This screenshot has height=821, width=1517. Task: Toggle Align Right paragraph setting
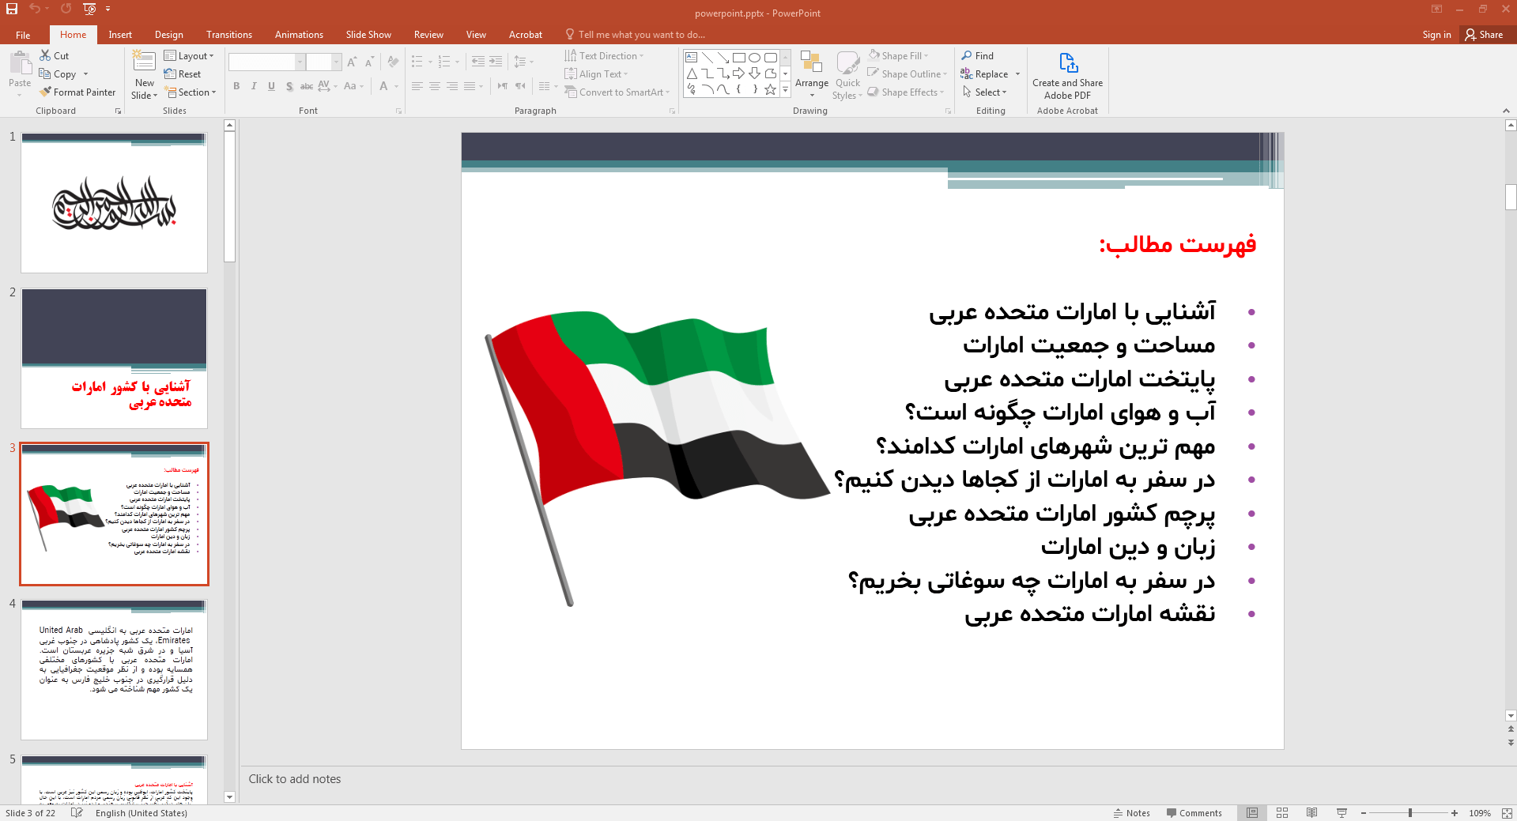click(452, 86)
